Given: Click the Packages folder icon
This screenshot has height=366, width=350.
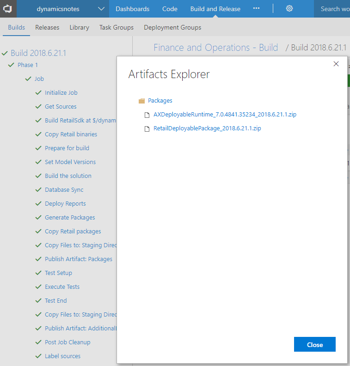Looking at the screenshot, I should coord(141,101).
